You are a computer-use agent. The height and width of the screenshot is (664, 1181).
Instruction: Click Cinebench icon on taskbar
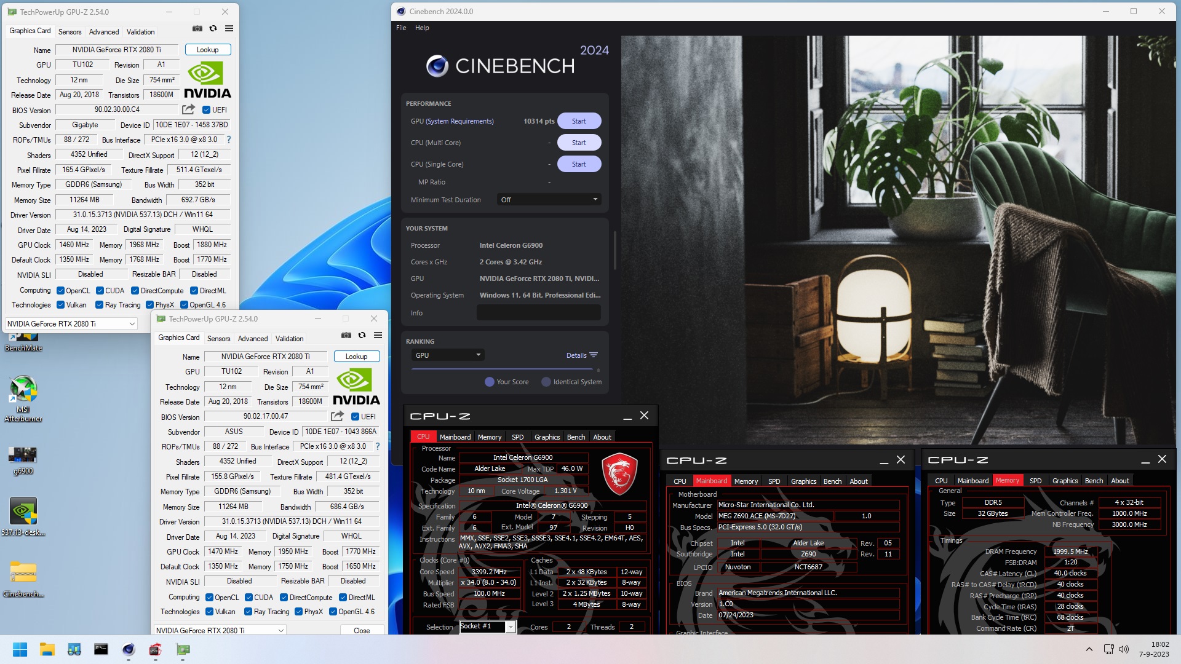[128, 649]
